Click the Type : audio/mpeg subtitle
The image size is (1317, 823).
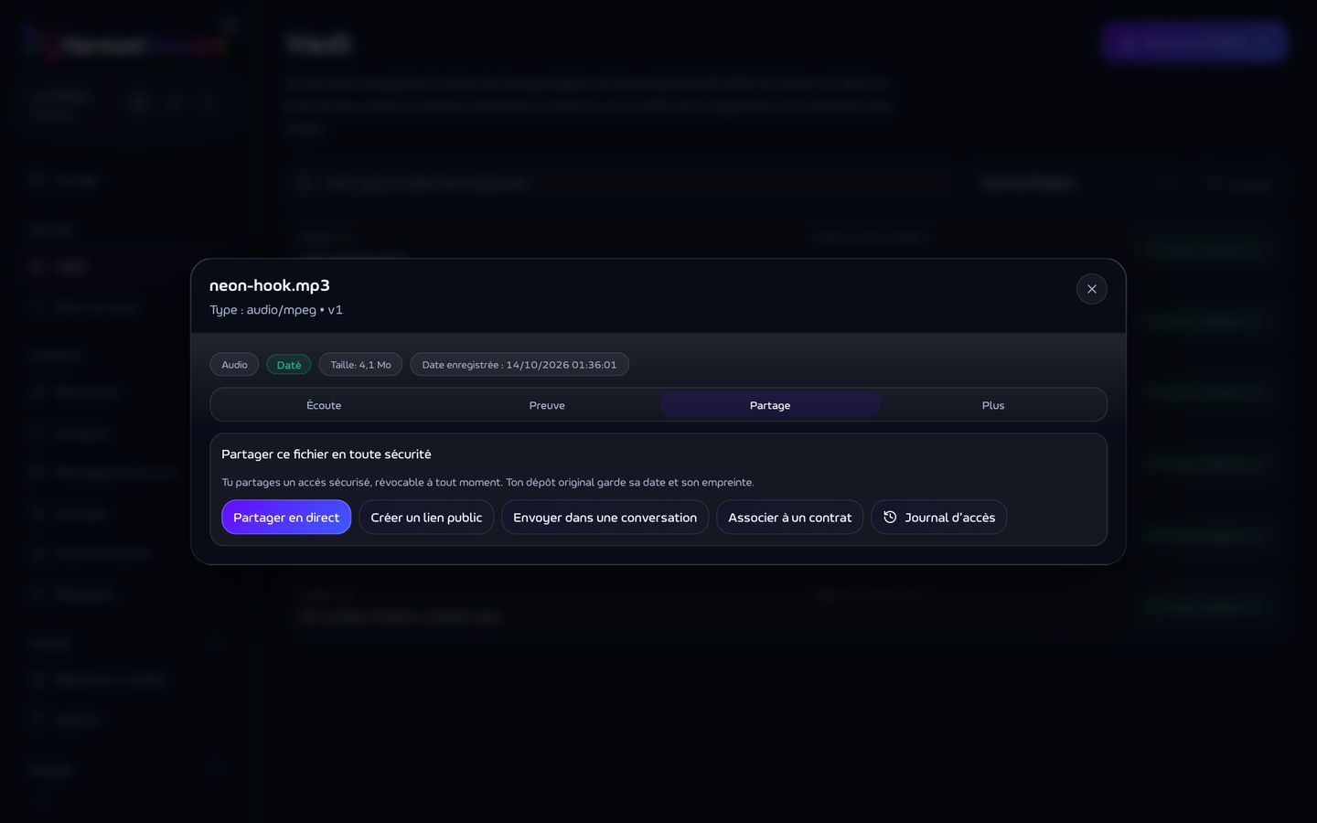(276, 310)
